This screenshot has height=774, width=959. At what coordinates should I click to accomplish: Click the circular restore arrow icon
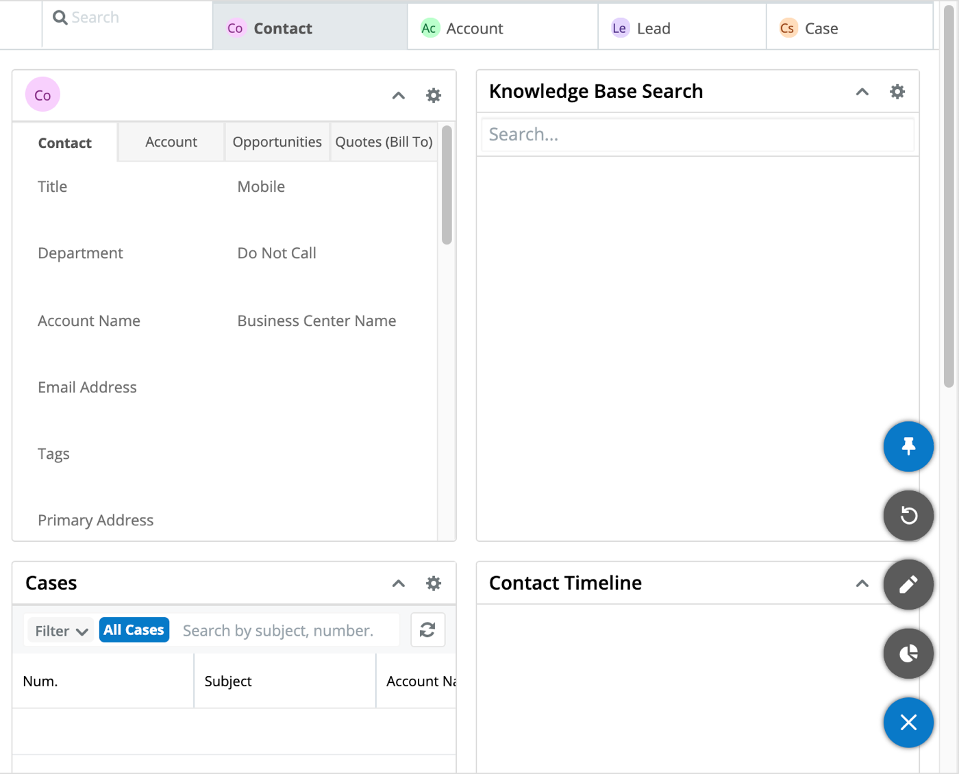pyautogui.click(x=908, y=516)
